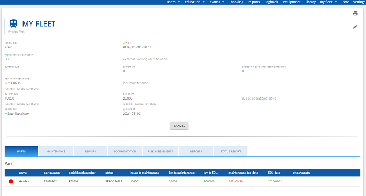
Task: Click the updated by name Mikael Randhem
Action: tap(17, 114)
